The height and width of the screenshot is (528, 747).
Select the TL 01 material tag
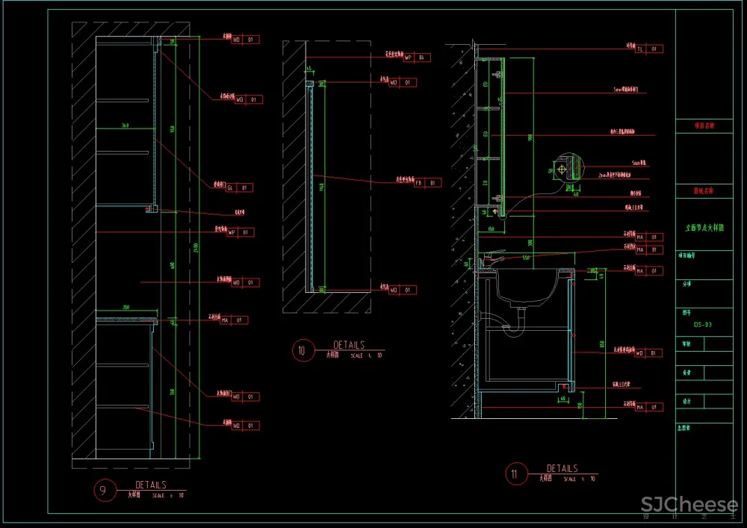click(x=649, y=49)
